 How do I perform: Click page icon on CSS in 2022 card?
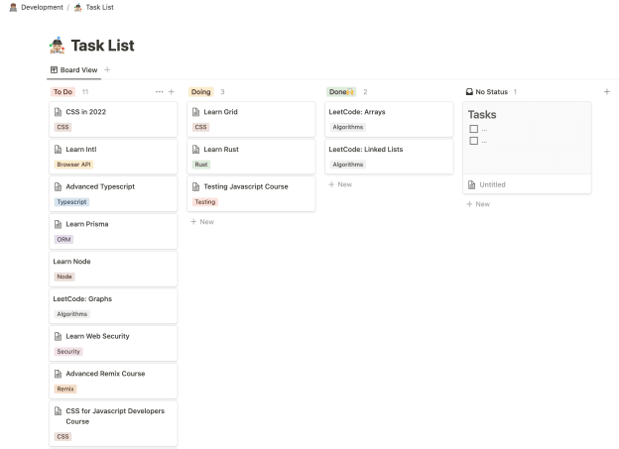(x=58, y=112)
